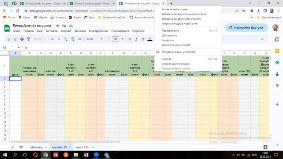Screen dimensions: 283x159
Task: Open the all sheets list icon
Action: (21, 147)
